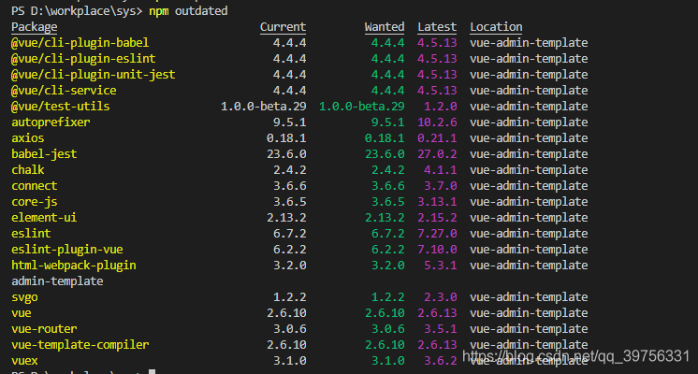Select the 'Location' column header
Image resolution: width=698 pixels, height=374 pixels.
(x=496, y=27)
